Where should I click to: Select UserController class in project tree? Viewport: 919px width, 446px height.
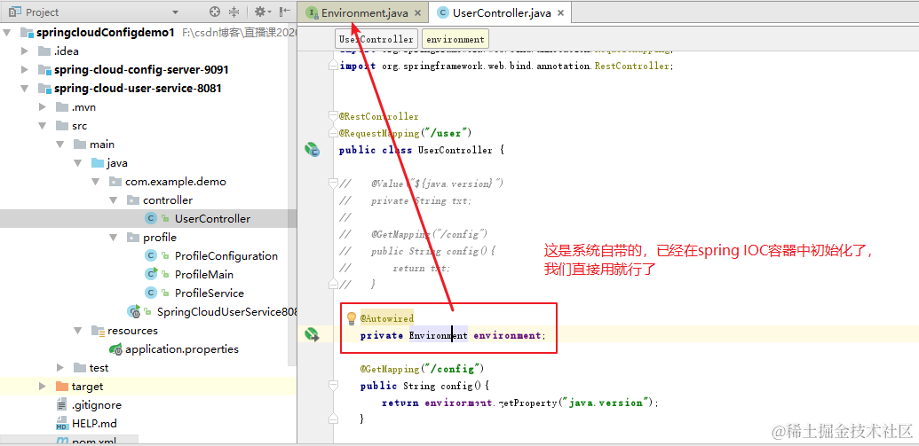point(212,219)
